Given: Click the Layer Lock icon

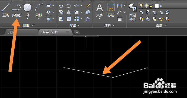Looking at the screenshot, I should point(161,12).
